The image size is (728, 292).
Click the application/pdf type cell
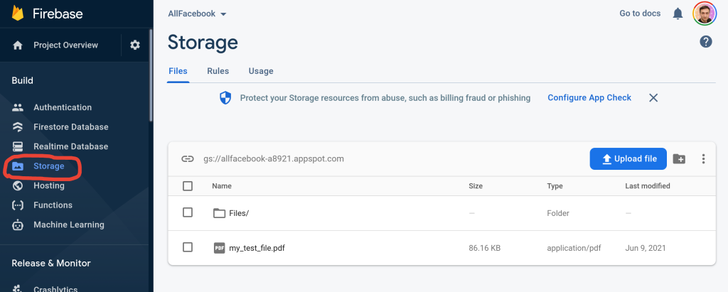coord(574,248)
